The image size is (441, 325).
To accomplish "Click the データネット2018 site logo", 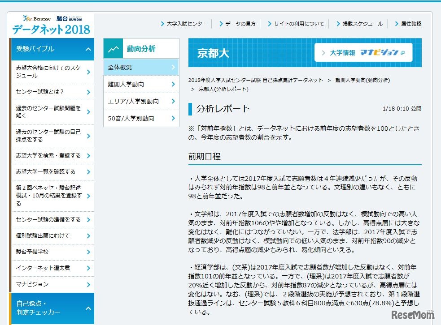I will [x=51, y=29].
